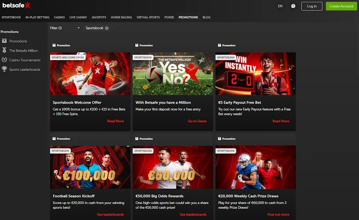
Task: Click the Promotions gift icon in sidebar
Action: click(4, 41)
